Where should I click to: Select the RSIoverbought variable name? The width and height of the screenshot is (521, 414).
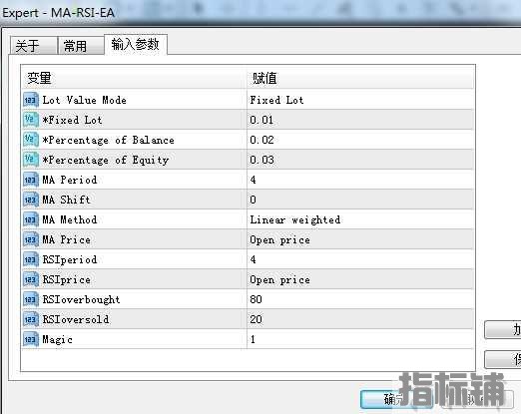click(x=81, y=299)
